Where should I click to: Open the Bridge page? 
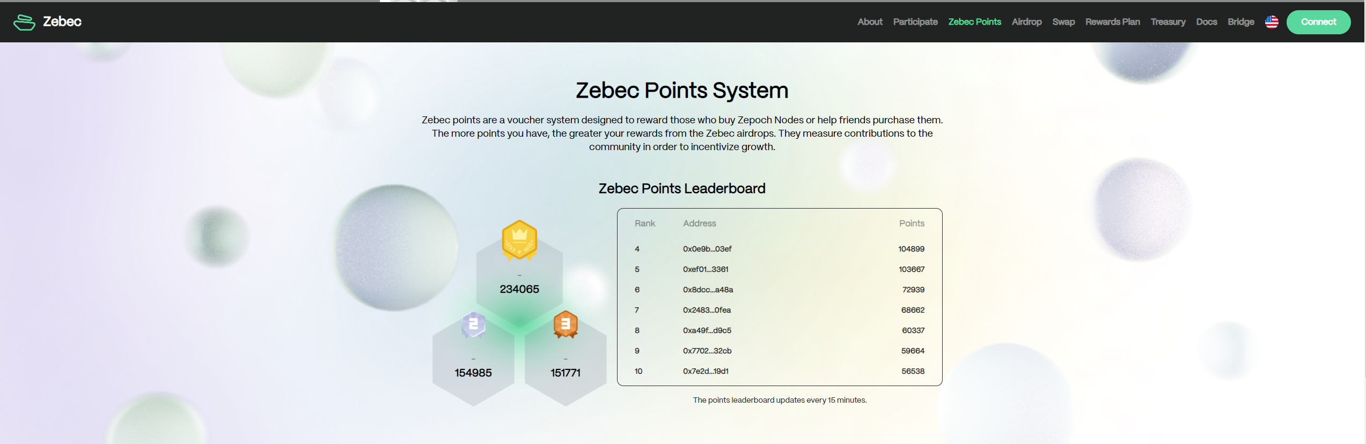click(x=1241, y=22)
